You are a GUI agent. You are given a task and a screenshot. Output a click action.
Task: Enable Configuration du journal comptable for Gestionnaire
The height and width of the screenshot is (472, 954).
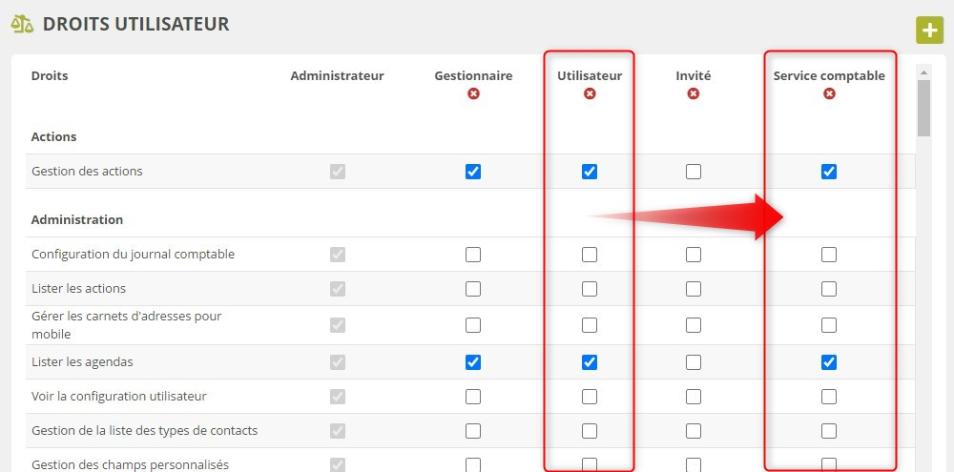(473, 255)
